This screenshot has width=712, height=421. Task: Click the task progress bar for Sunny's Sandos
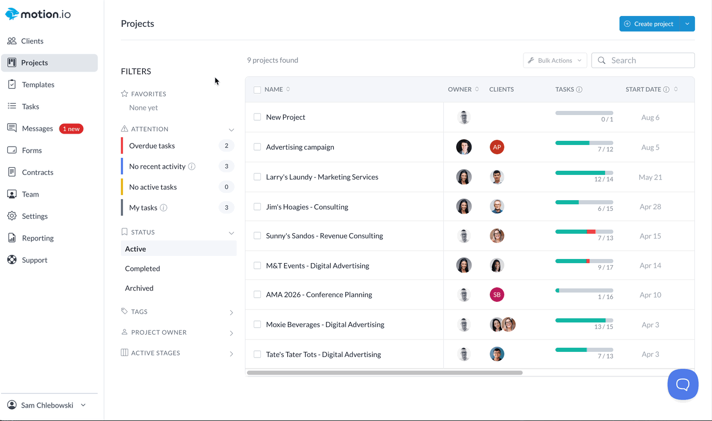click(584, 232)
